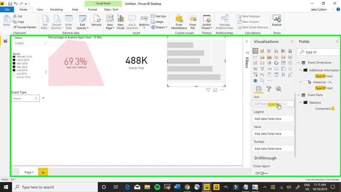
Task: Expand the Filters pane chevron
Action: pyautogui.click(x=247, y=41)
